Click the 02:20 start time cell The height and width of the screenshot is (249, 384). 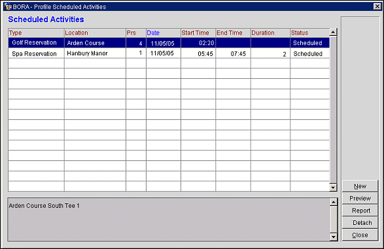click(x=198, y=43)
